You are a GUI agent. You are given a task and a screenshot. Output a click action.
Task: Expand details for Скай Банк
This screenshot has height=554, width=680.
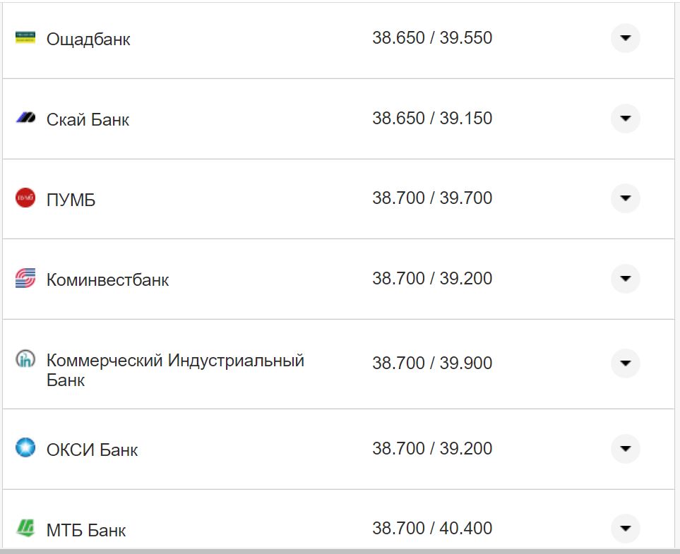624,119
